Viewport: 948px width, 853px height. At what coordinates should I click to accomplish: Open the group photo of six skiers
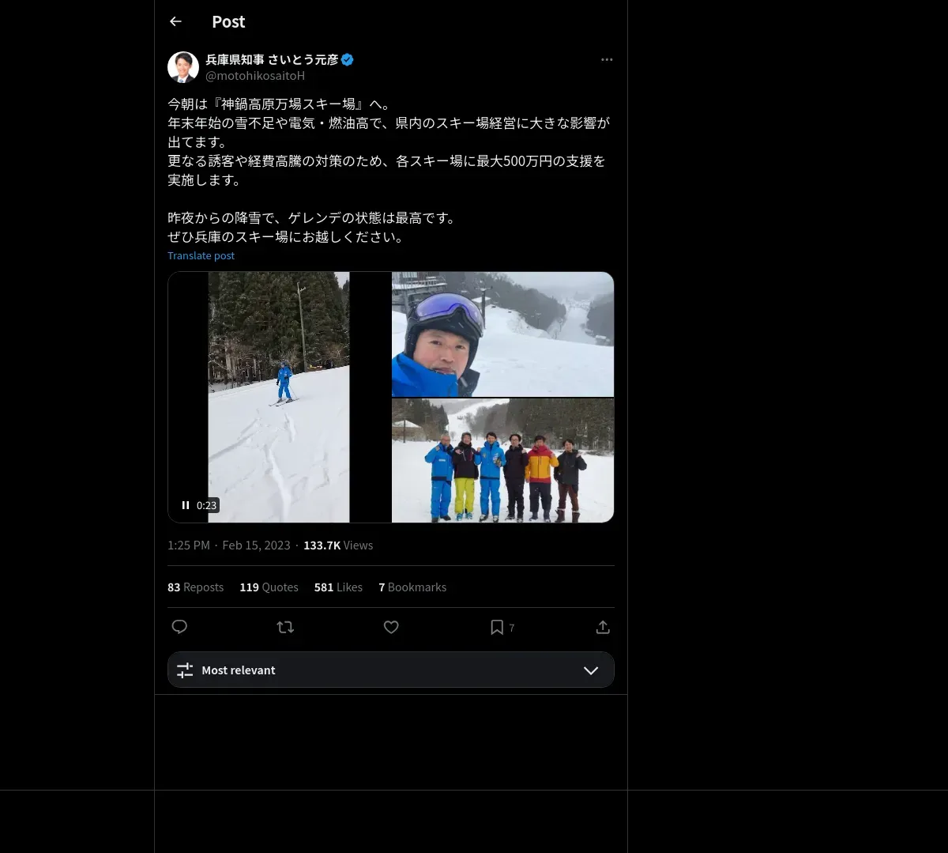point(503,460)
